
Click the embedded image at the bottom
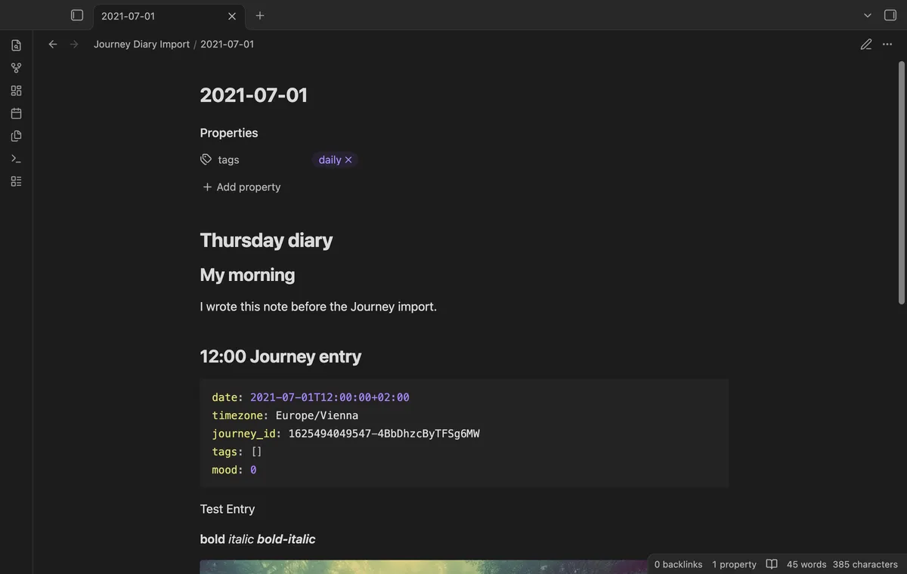coord(423,566)
